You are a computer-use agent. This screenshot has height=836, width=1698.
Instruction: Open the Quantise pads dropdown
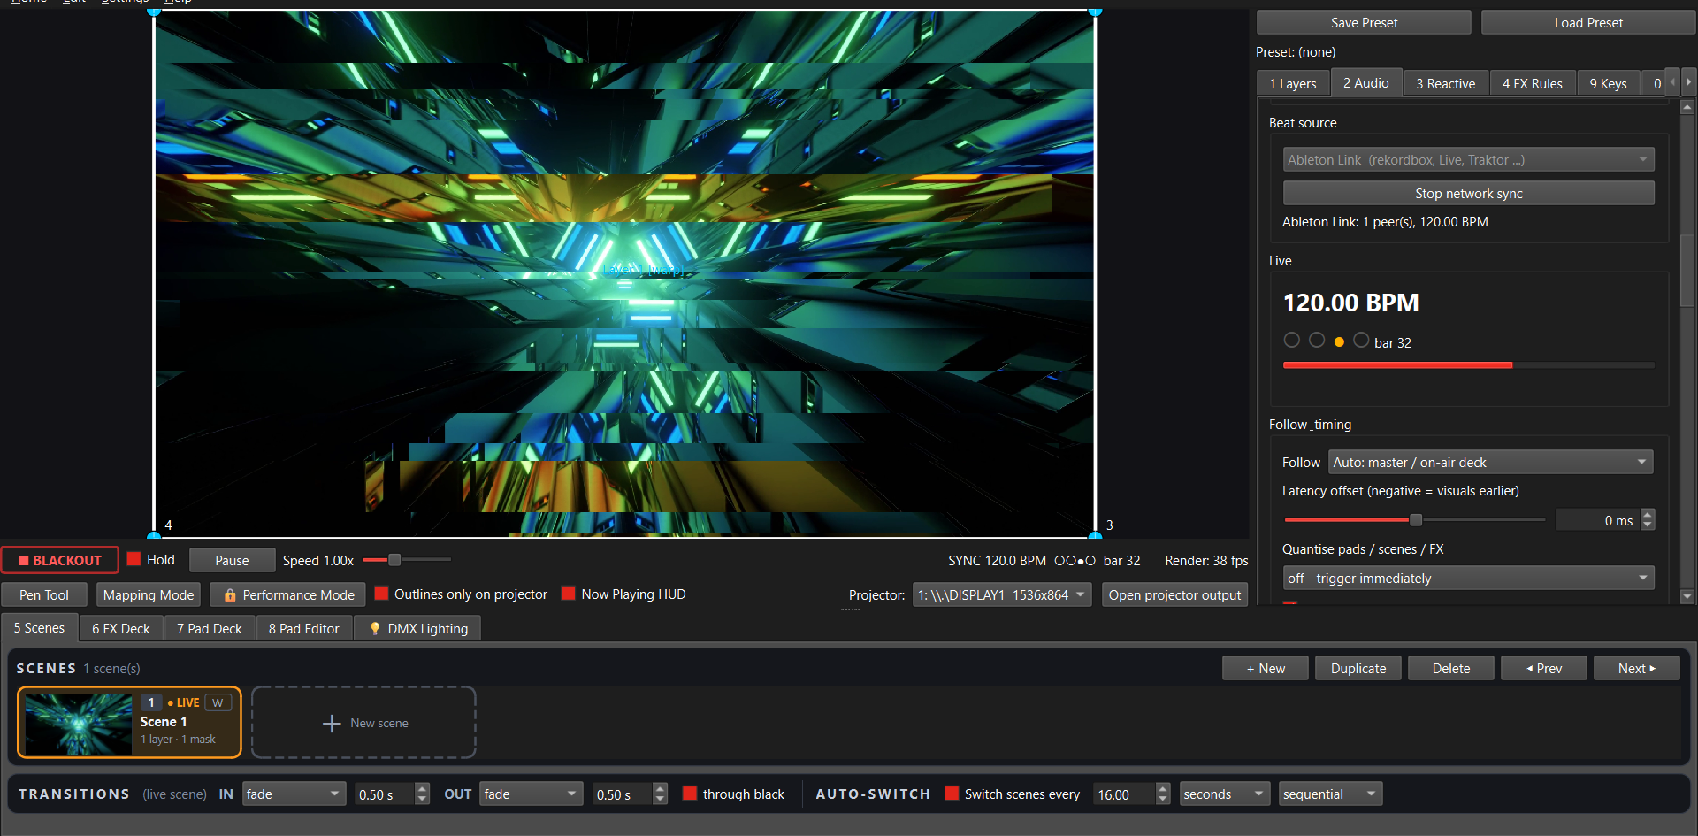1468,578
